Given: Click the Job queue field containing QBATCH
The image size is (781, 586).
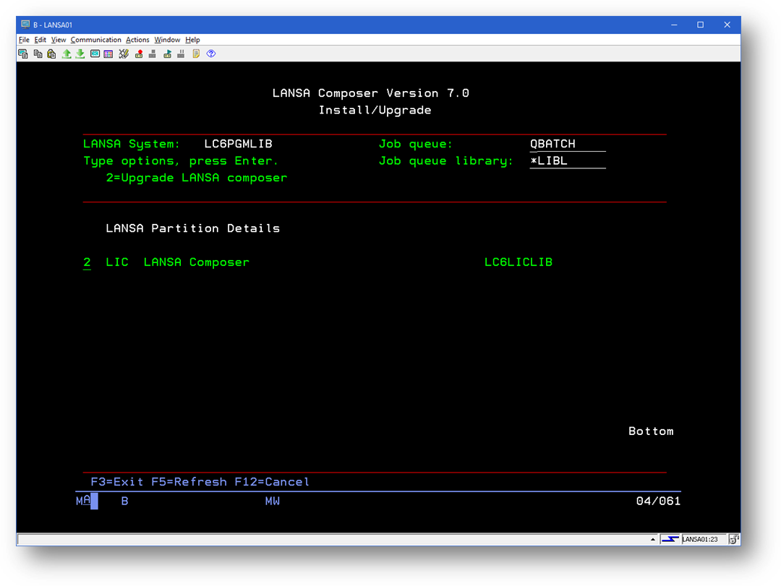Looking at the screenshot, I should pos(568,144).
